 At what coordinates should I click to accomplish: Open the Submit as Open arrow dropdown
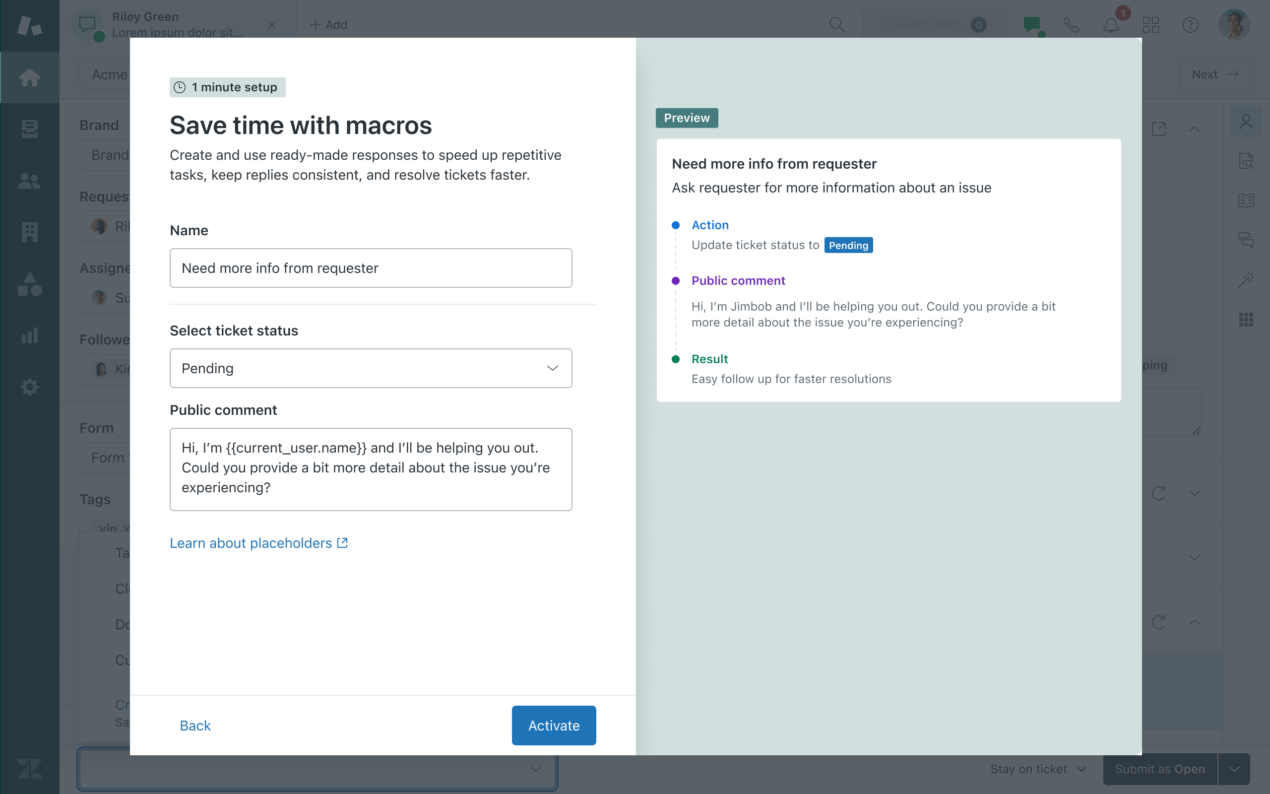(1234, 769)
